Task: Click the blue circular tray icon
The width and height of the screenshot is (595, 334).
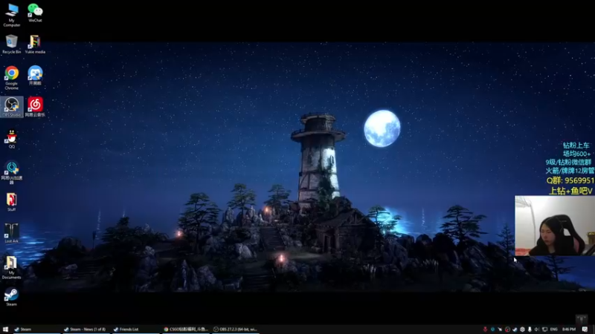Action: point(492,330)
